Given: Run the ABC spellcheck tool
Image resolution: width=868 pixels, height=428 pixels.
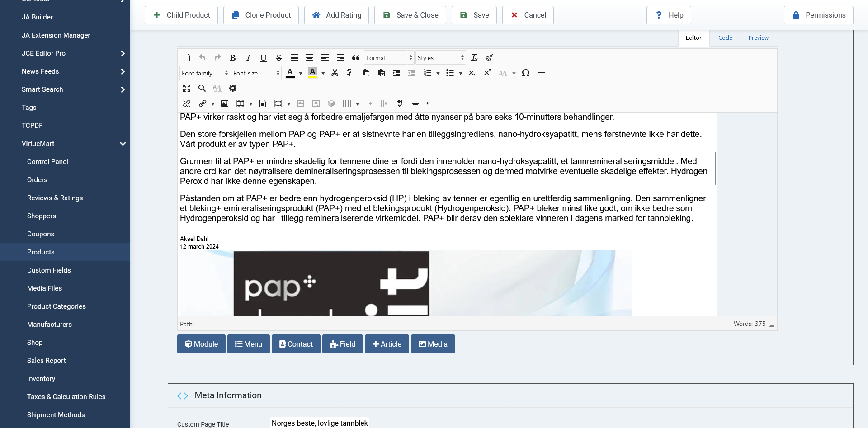Looking at the screenshot, I should coord(400,104).
